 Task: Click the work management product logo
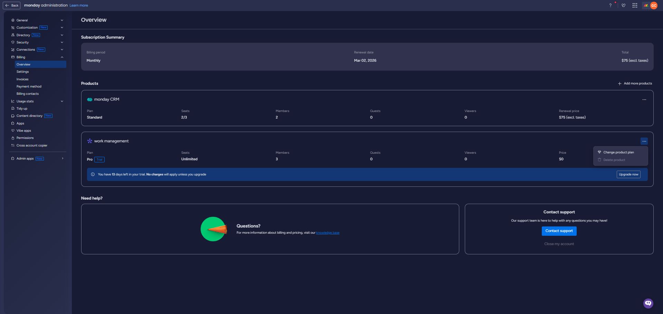click(90, 141)
